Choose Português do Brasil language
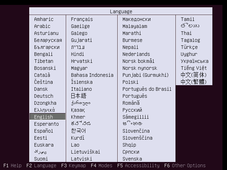 147,89
